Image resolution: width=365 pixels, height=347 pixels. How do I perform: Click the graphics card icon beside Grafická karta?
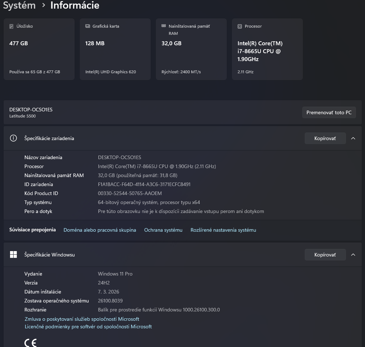click(x=88, y=26)
